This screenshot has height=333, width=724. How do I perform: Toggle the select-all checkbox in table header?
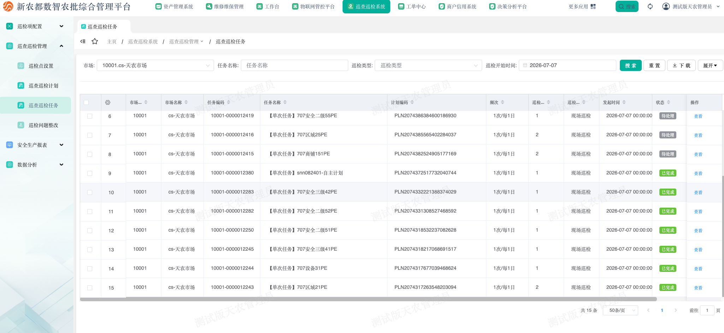pos(86,102)
